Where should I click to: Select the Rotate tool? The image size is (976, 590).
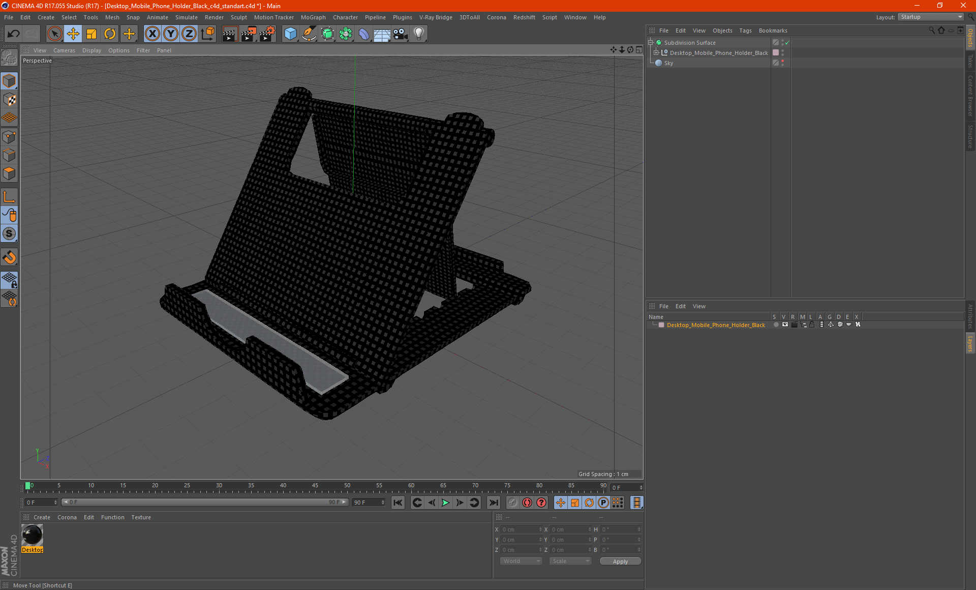point(110,34)
